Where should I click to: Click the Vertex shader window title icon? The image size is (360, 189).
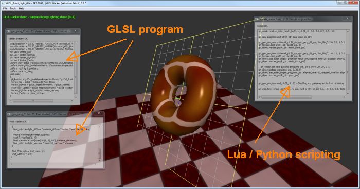point(8,31)
